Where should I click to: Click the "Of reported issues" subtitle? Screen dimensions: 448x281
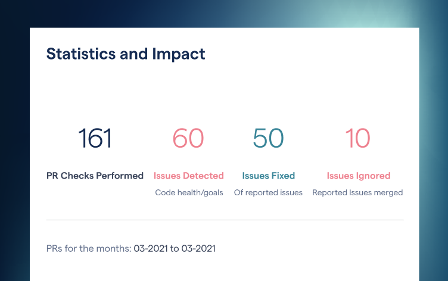pyautogui.click(x=268, y=193)
